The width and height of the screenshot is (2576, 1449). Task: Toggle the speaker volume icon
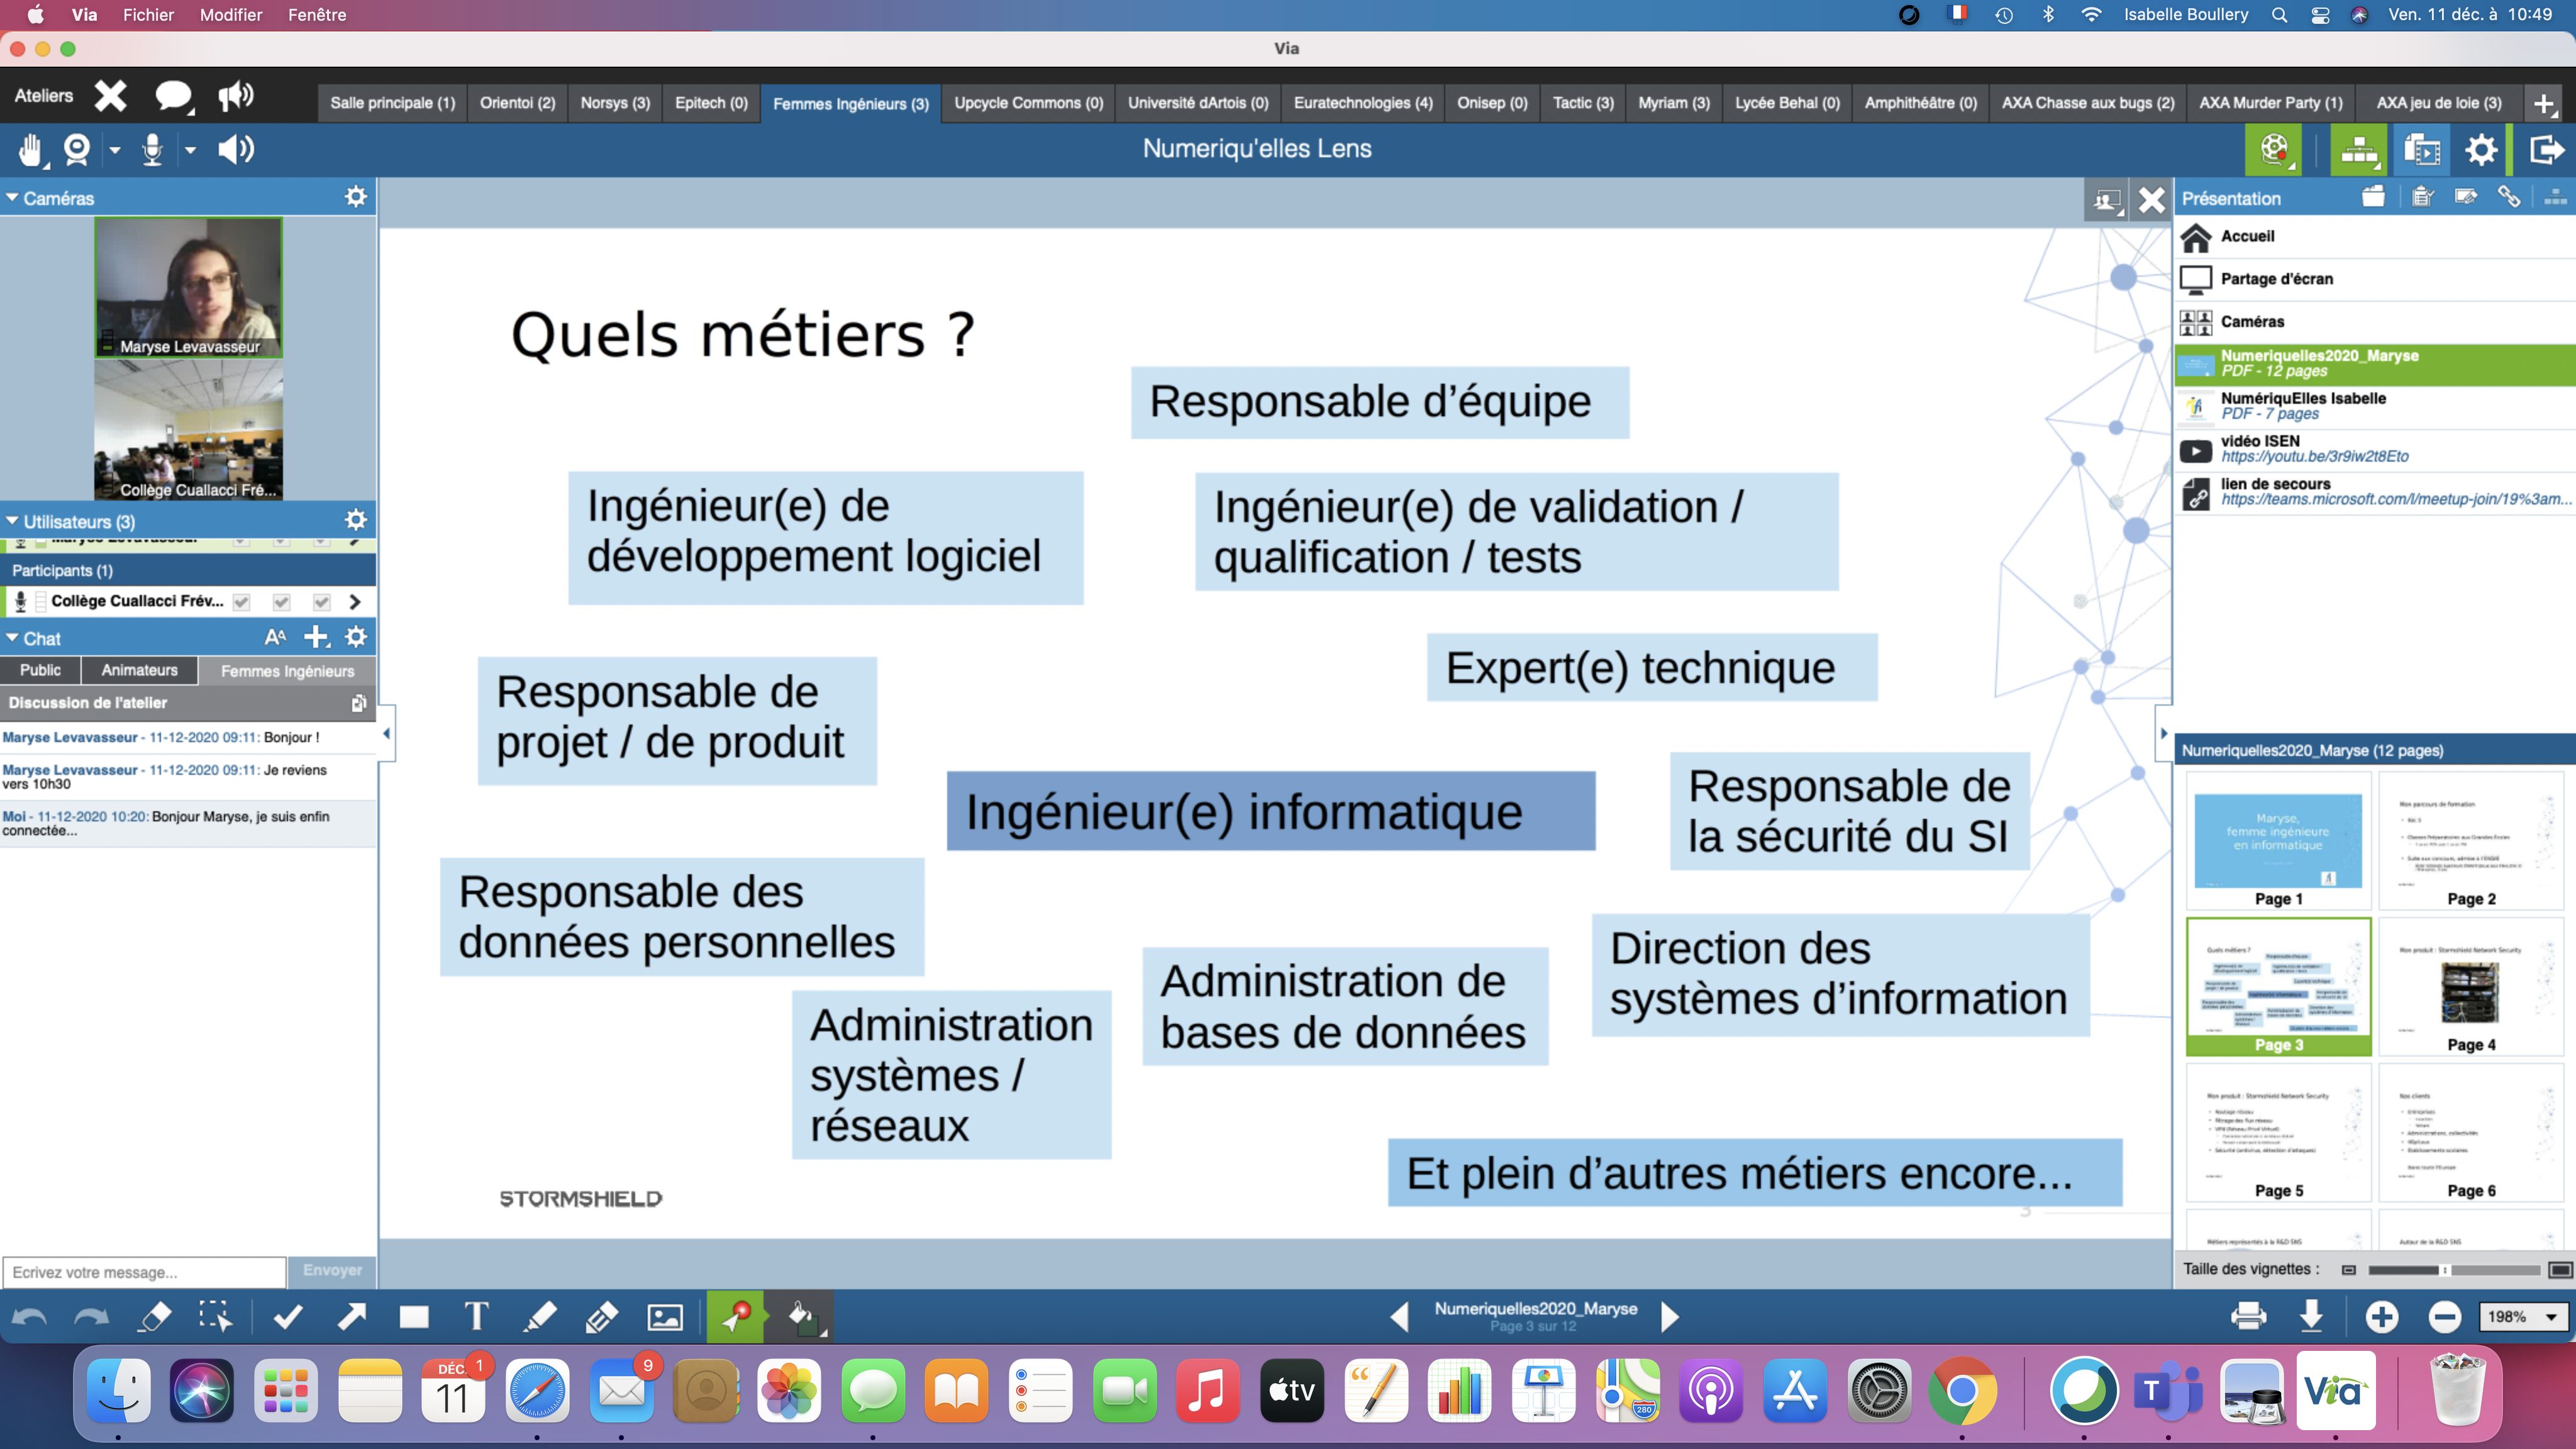pos(236,150)
